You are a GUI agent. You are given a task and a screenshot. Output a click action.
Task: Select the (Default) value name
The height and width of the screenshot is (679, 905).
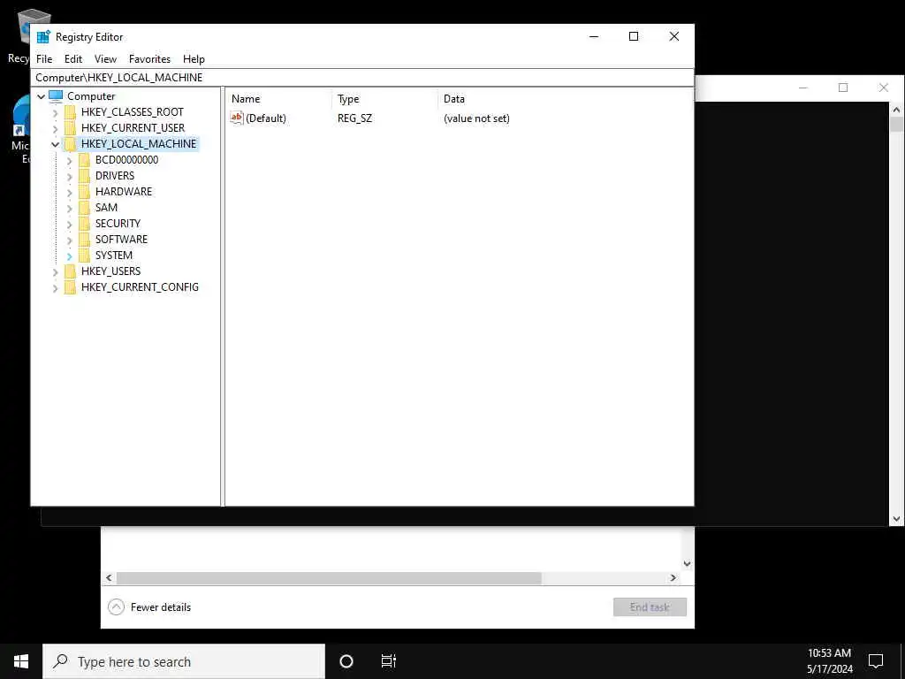(266, 118)
